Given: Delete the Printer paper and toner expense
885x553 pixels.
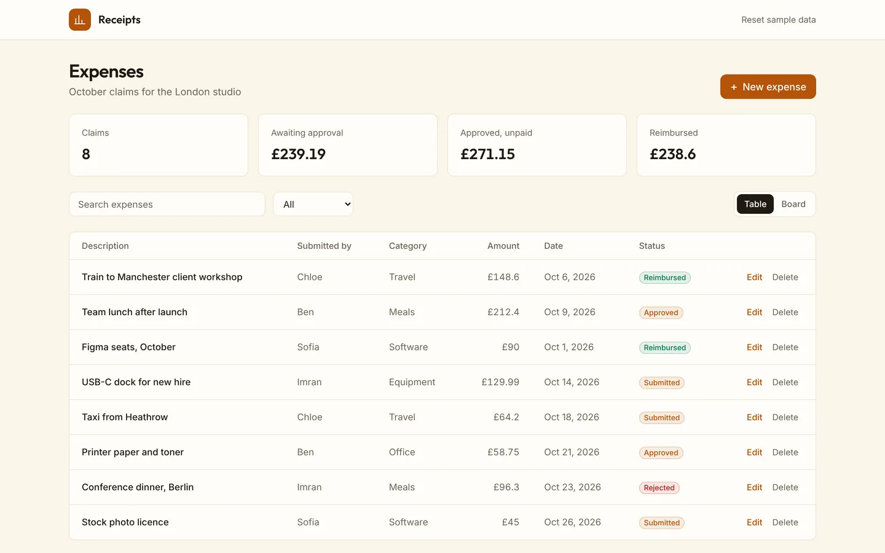Looking at the screenshot, I should (x=785, y=452).
